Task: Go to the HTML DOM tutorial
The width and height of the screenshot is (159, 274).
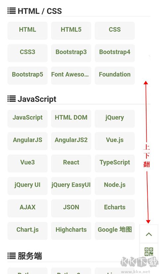Action: tap(71, 118)
